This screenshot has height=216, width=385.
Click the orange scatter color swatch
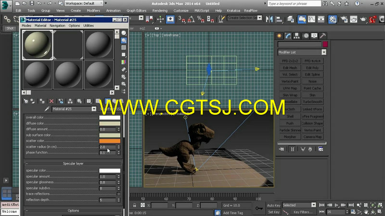tap(110, 141)
